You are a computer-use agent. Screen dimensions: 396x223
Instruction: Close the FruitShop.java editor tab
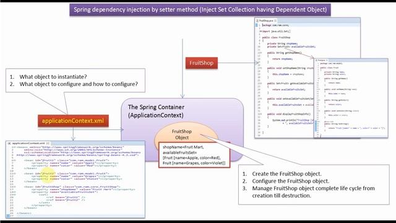pos(275,20)
